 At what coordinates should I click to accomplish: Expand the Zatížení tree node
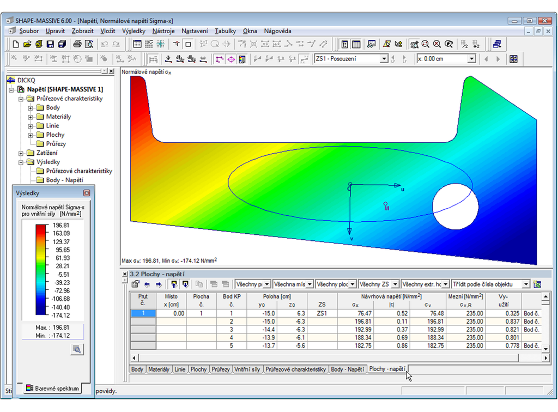click(21, 153)
